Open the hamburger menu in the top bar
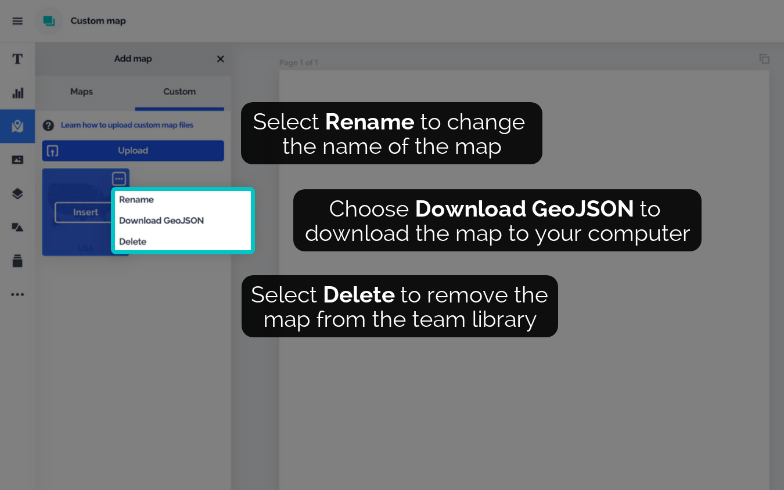Screen dimensions: 784x490 17,21
